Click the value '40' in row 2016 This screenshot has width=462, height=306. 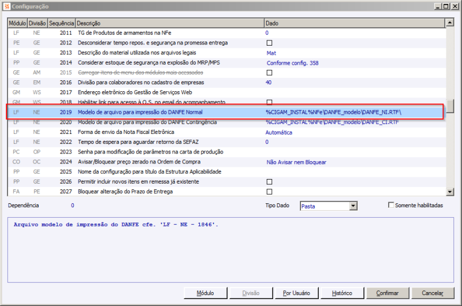[269, 83]
